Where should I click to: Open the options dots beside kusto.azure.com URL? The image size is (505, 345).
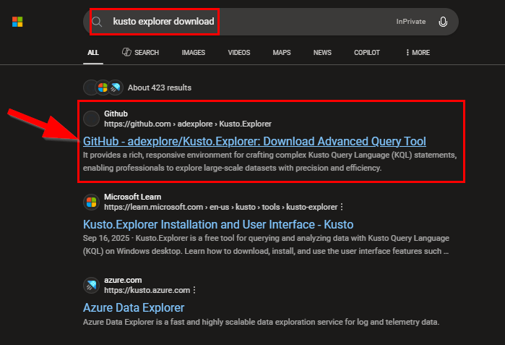tap(194, 290)
